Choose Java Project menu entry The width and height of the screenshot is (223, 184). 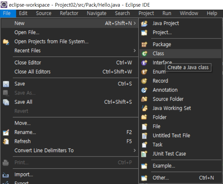(180, 24)
